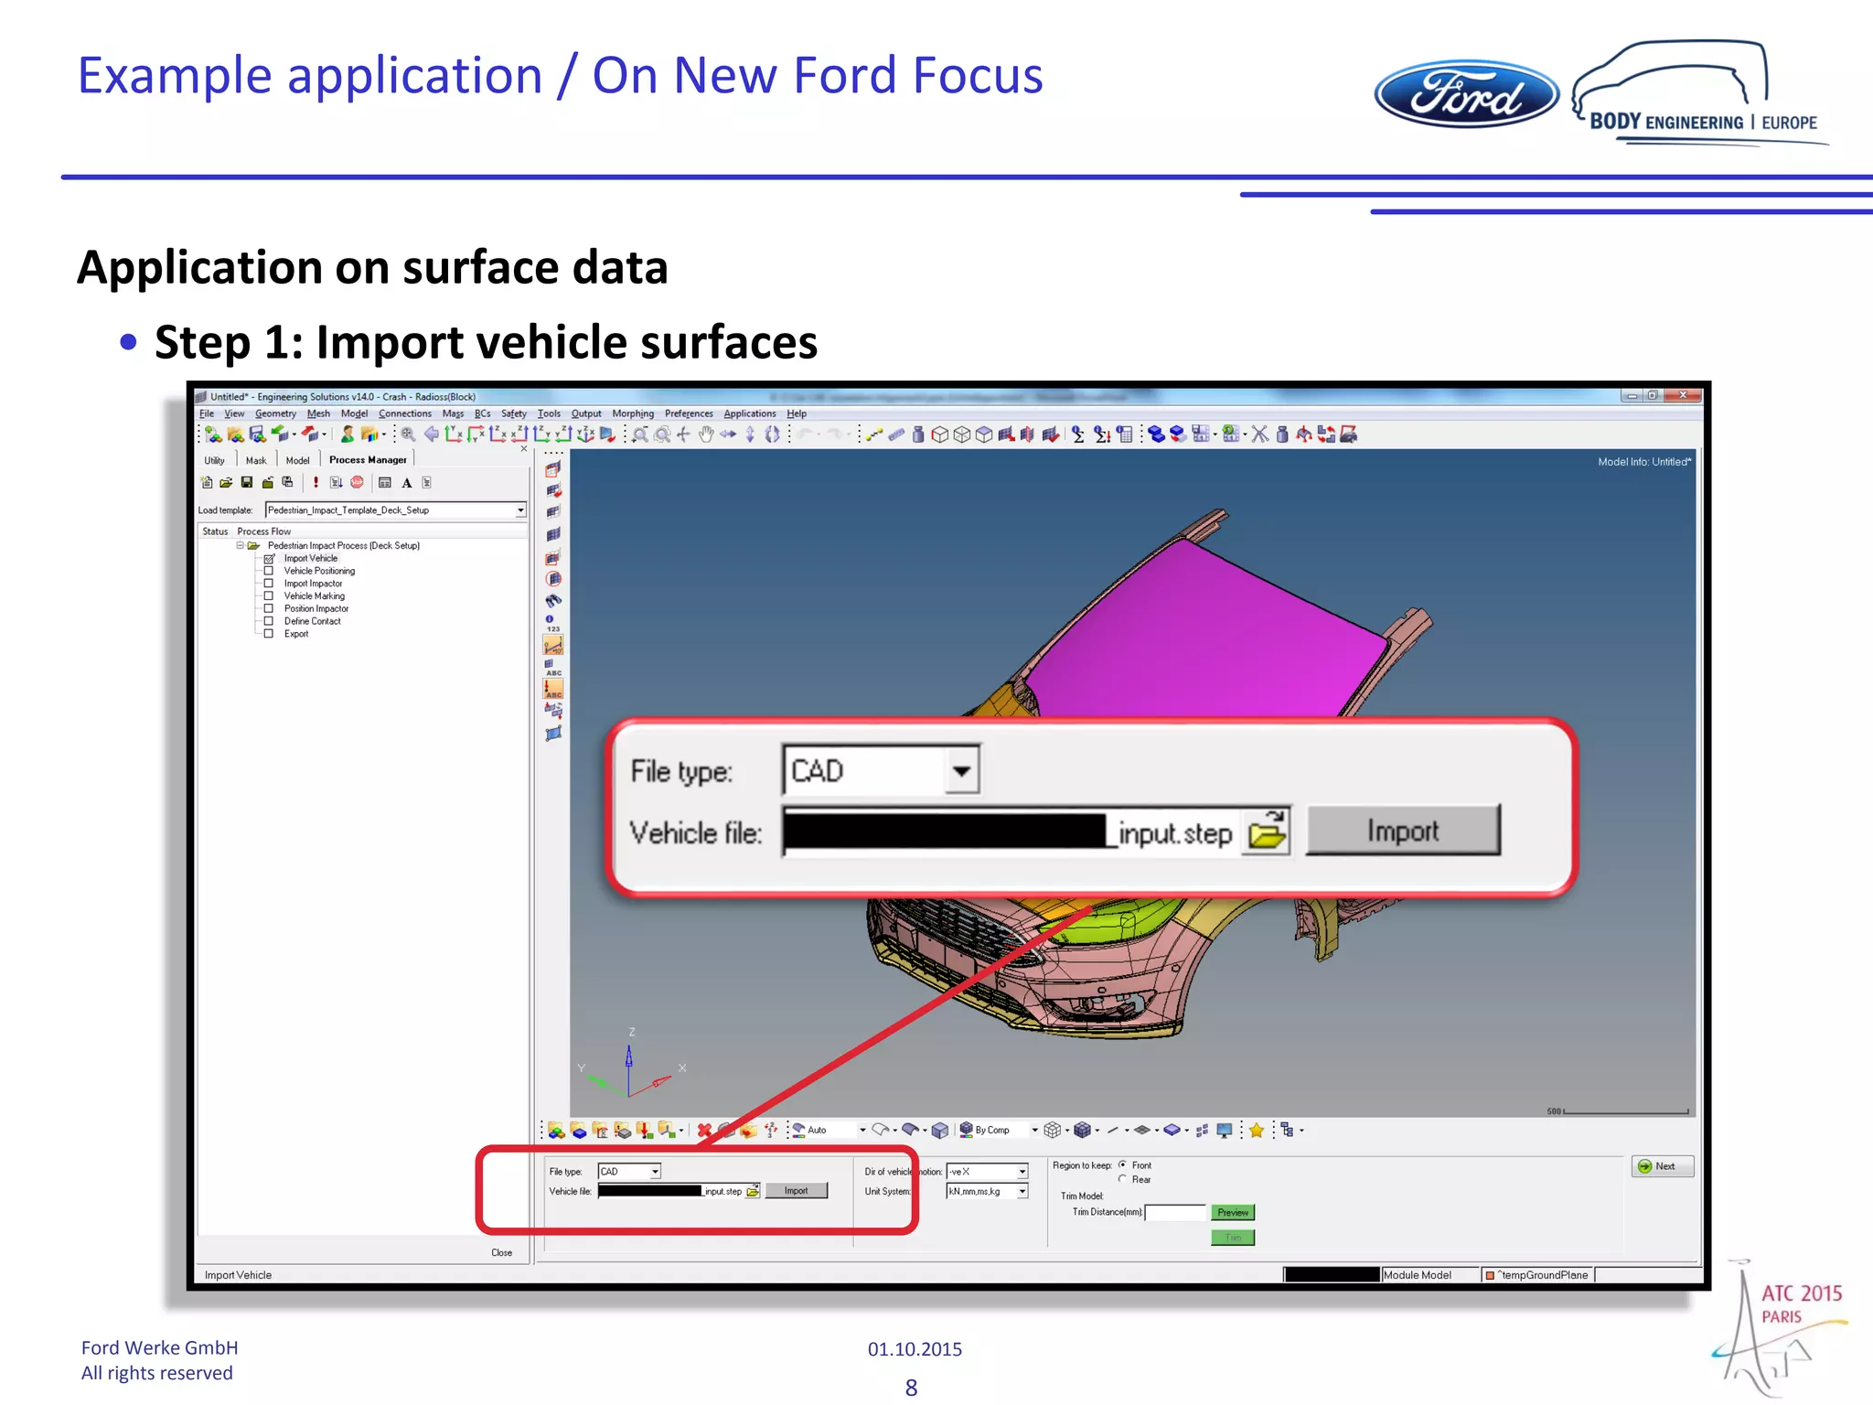Click the rotate double-bracket icon in view toolbar
The width and height of the screenshot is (1873, 1405).
coord(773,434)
